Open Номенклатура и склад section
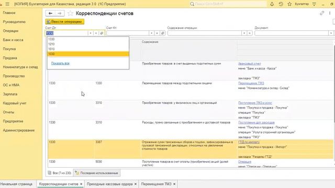 point(20,67)
